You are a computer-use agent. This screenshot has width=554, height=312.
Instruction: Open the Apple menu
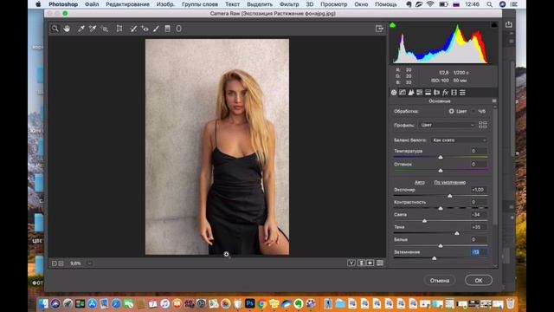coord(38,4)
